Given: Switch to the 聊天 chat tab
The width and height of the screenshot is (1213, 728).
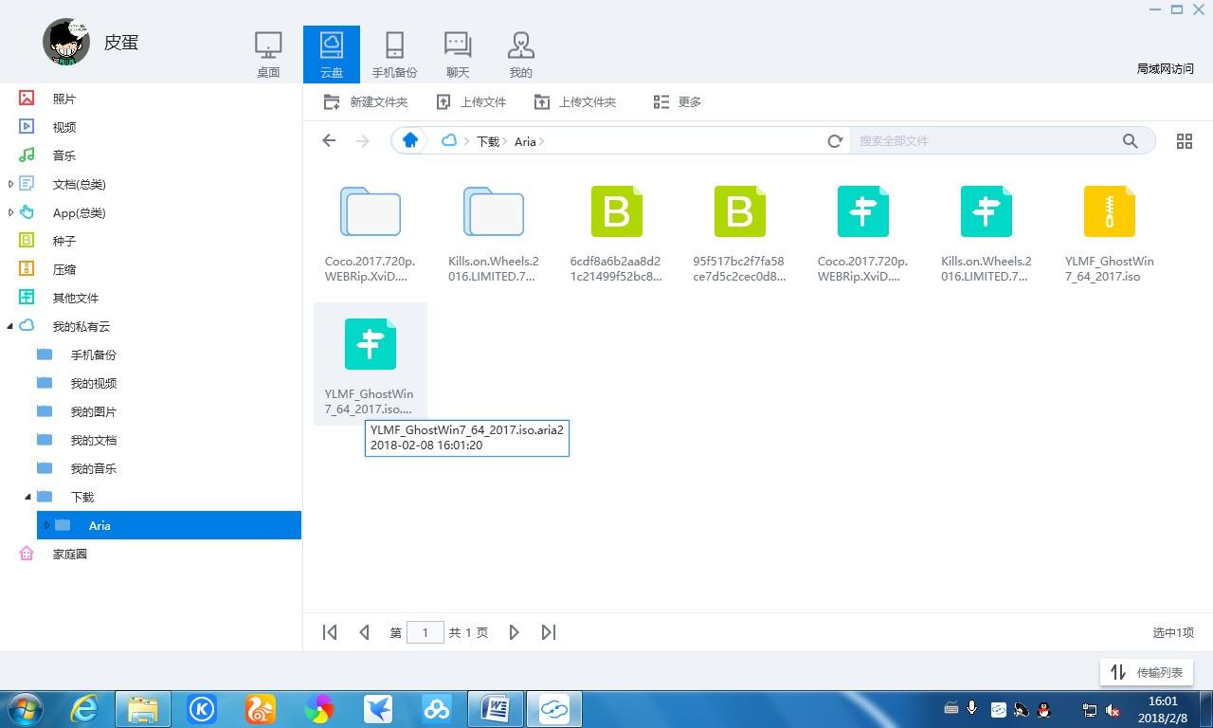Looking at the screenshot, I should [x=458, y=55].
